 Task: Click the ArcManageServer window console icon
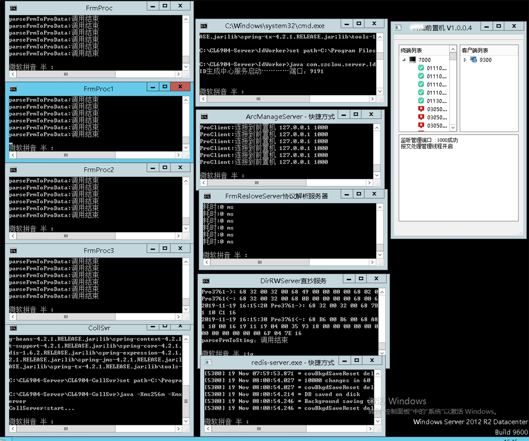pyautogui.click(x=204, y=117)
